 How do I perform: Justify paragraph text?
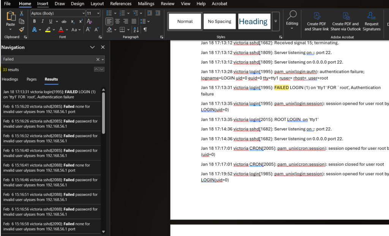pyautogui.click(x=134, y=21)
